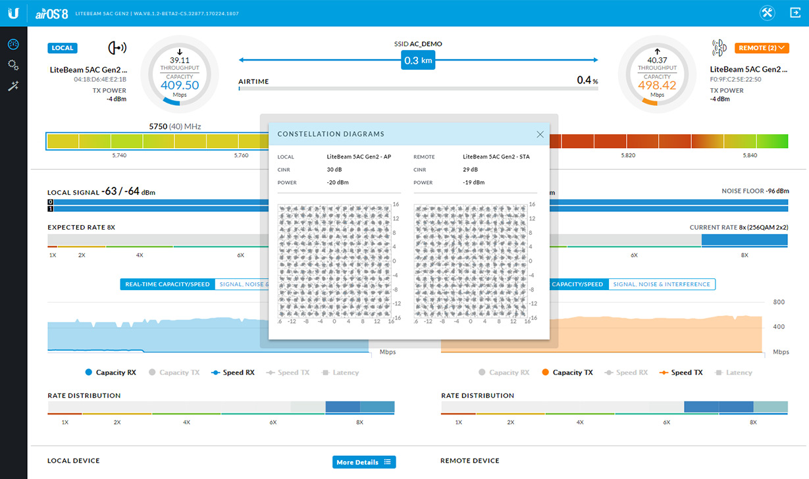Viewport: 809px width, 479px height.
Task: Click the remote Rate Distribution bar
Action: click(614, 408)
